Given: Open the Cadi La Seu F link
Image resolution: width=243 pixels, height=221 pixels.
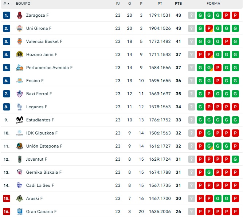Looking at the screenshot, I should [x=40, y=185].
